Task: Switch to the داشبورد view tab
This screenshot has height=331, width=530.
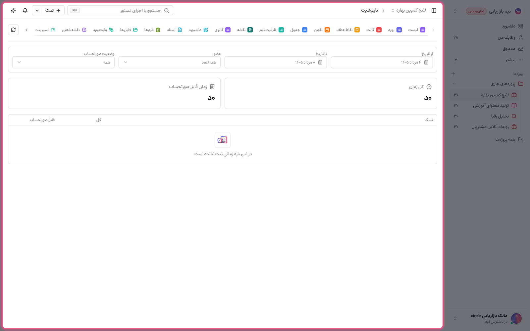Action: pyautogui.click(x=198, y=30)
